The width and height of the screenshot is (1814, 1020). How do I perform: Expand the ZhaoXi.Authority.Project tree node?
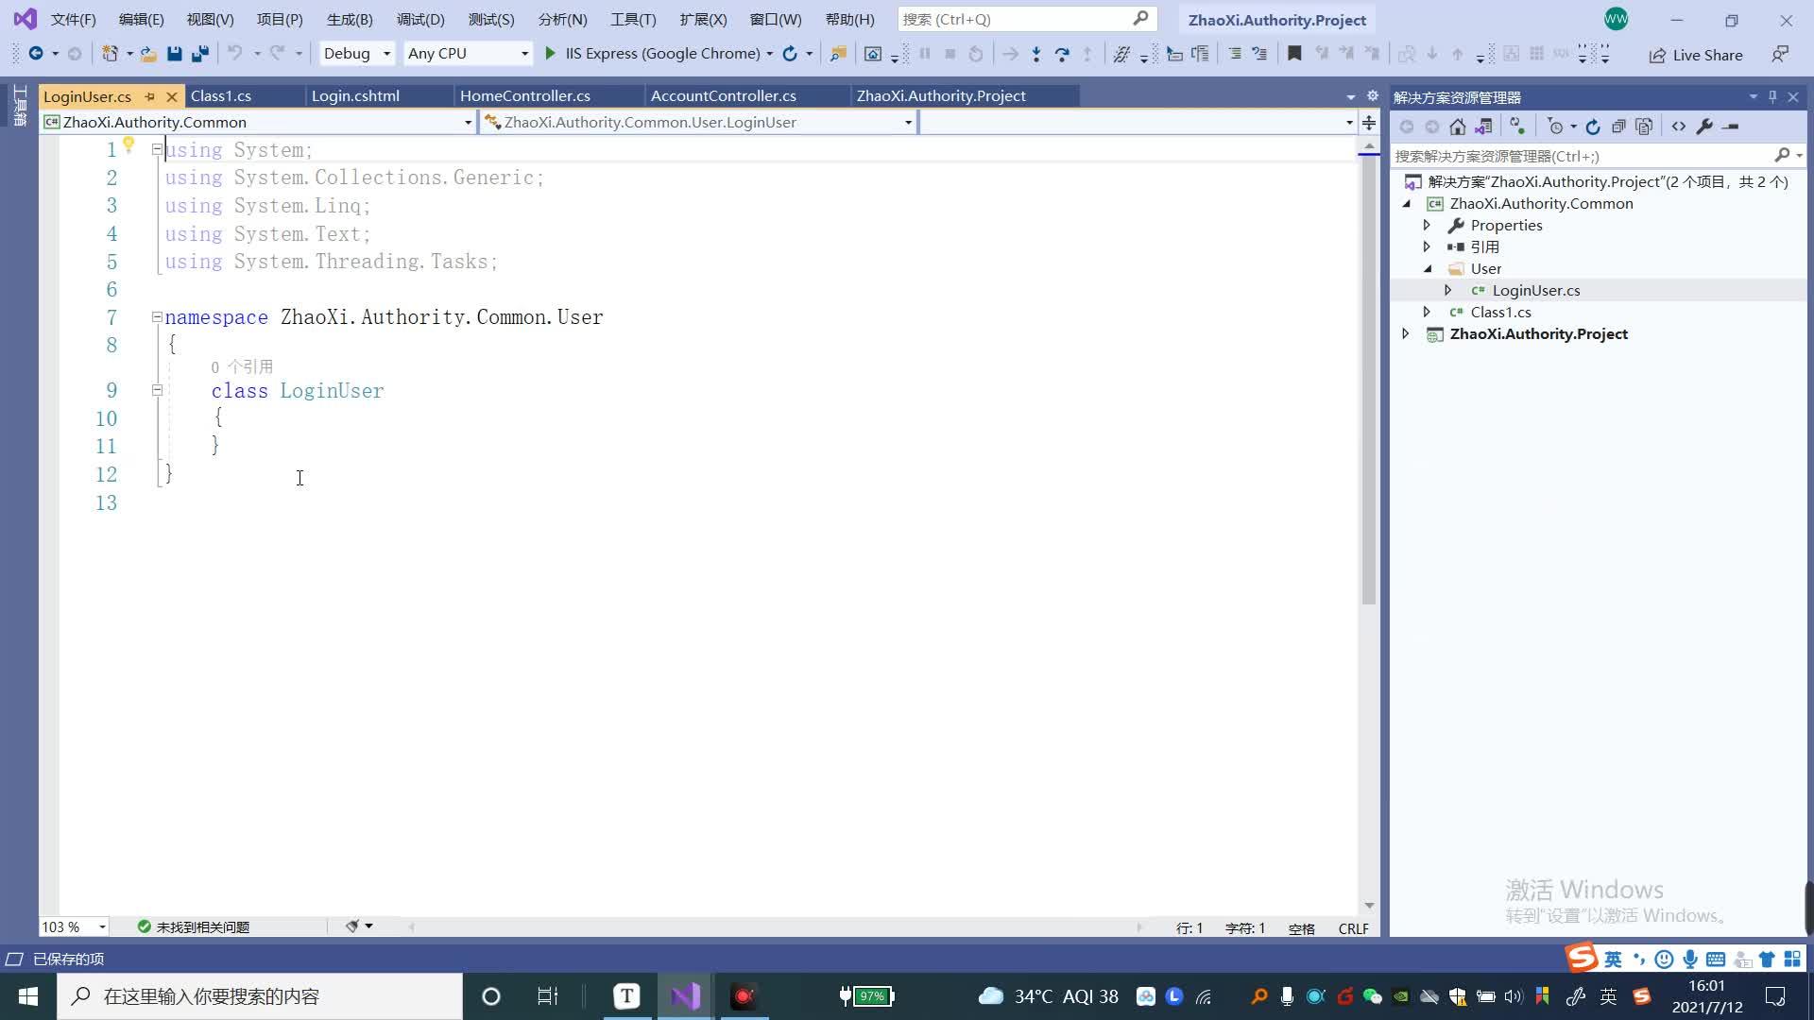click(1406, 333)
